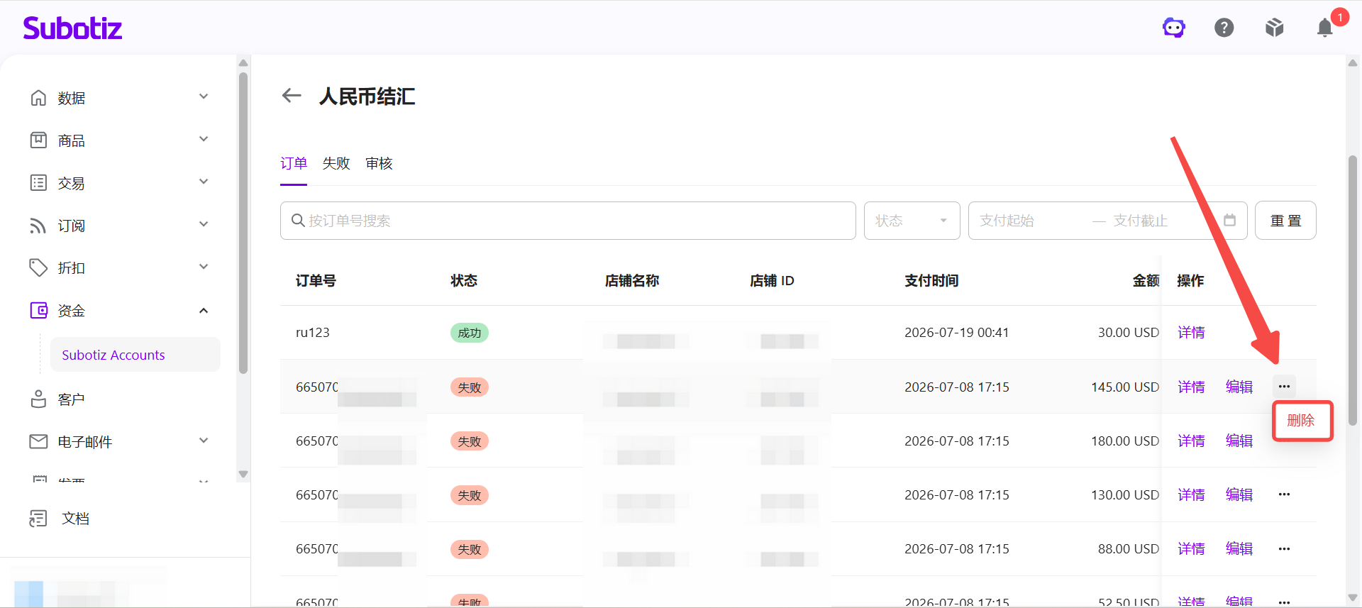Click 编辑 for 130.00 USD order
The image size is (1362, 608).
pos(1239,494)
